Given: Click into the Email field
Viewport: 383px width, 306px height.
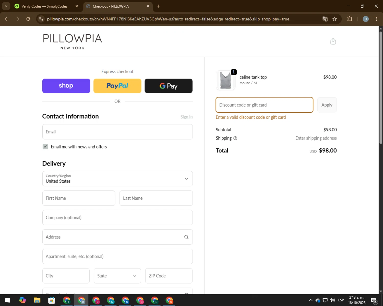Looking at the screenshot, I should click(117, 132).
